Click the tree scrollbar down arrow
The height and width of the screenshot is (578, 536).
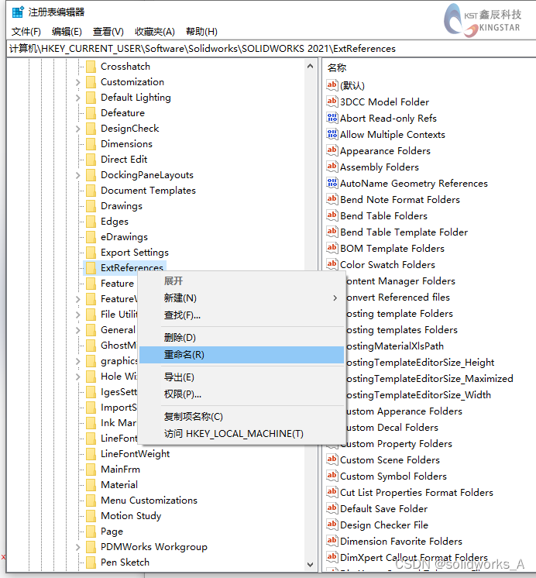[310, 564]
